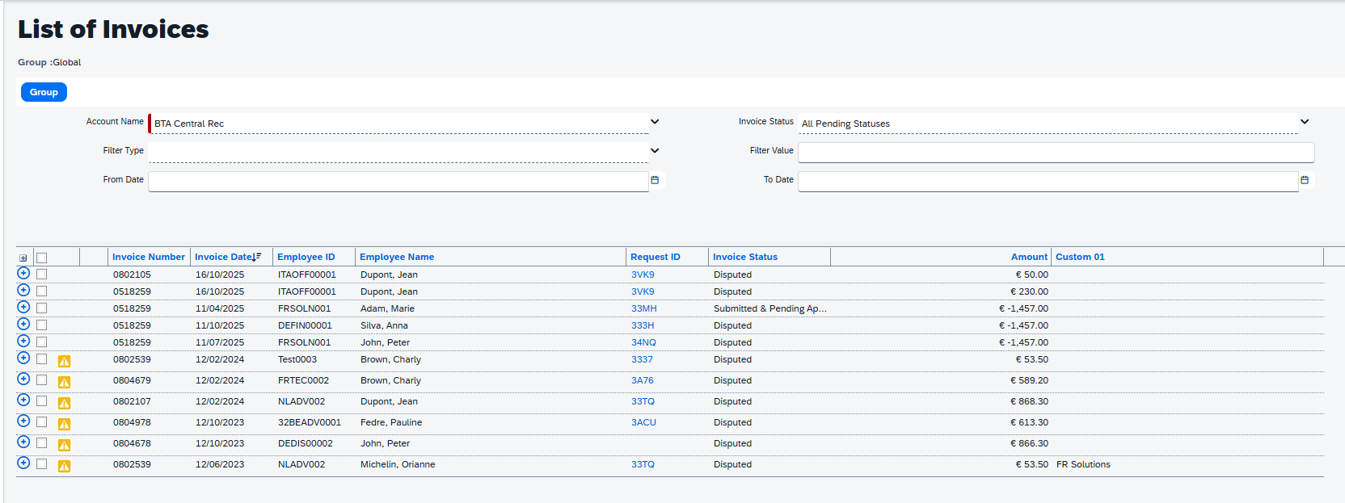Click the plus icon for Fedre, Pauline row

click(x=23, y=421)
